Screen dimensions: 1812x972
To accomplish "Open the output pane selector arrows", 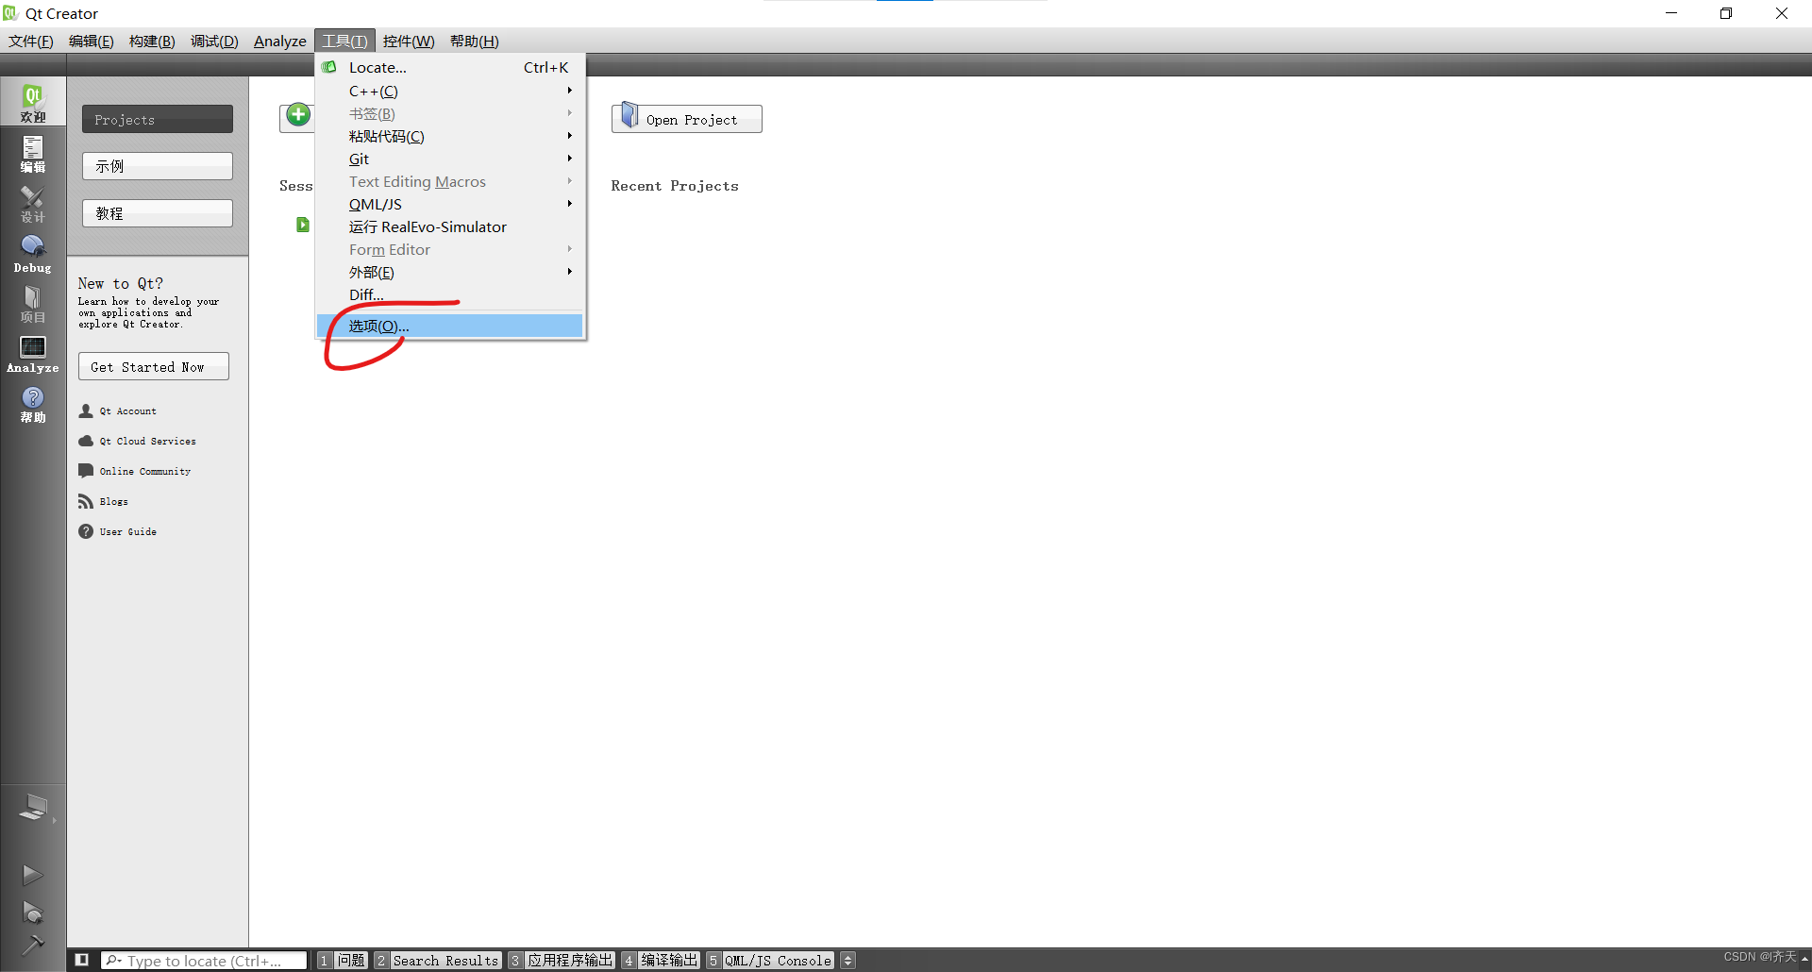I will 847,960.
